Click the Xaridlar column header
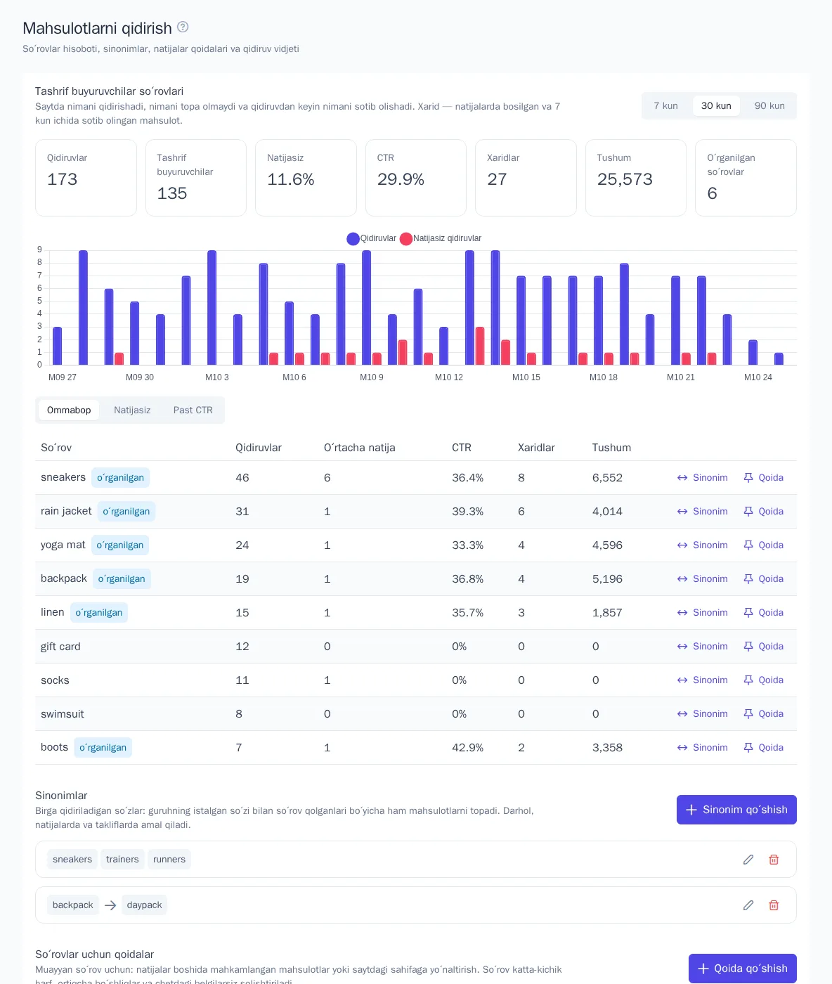Viewport: 832px width, 984px height. (536, 448)
